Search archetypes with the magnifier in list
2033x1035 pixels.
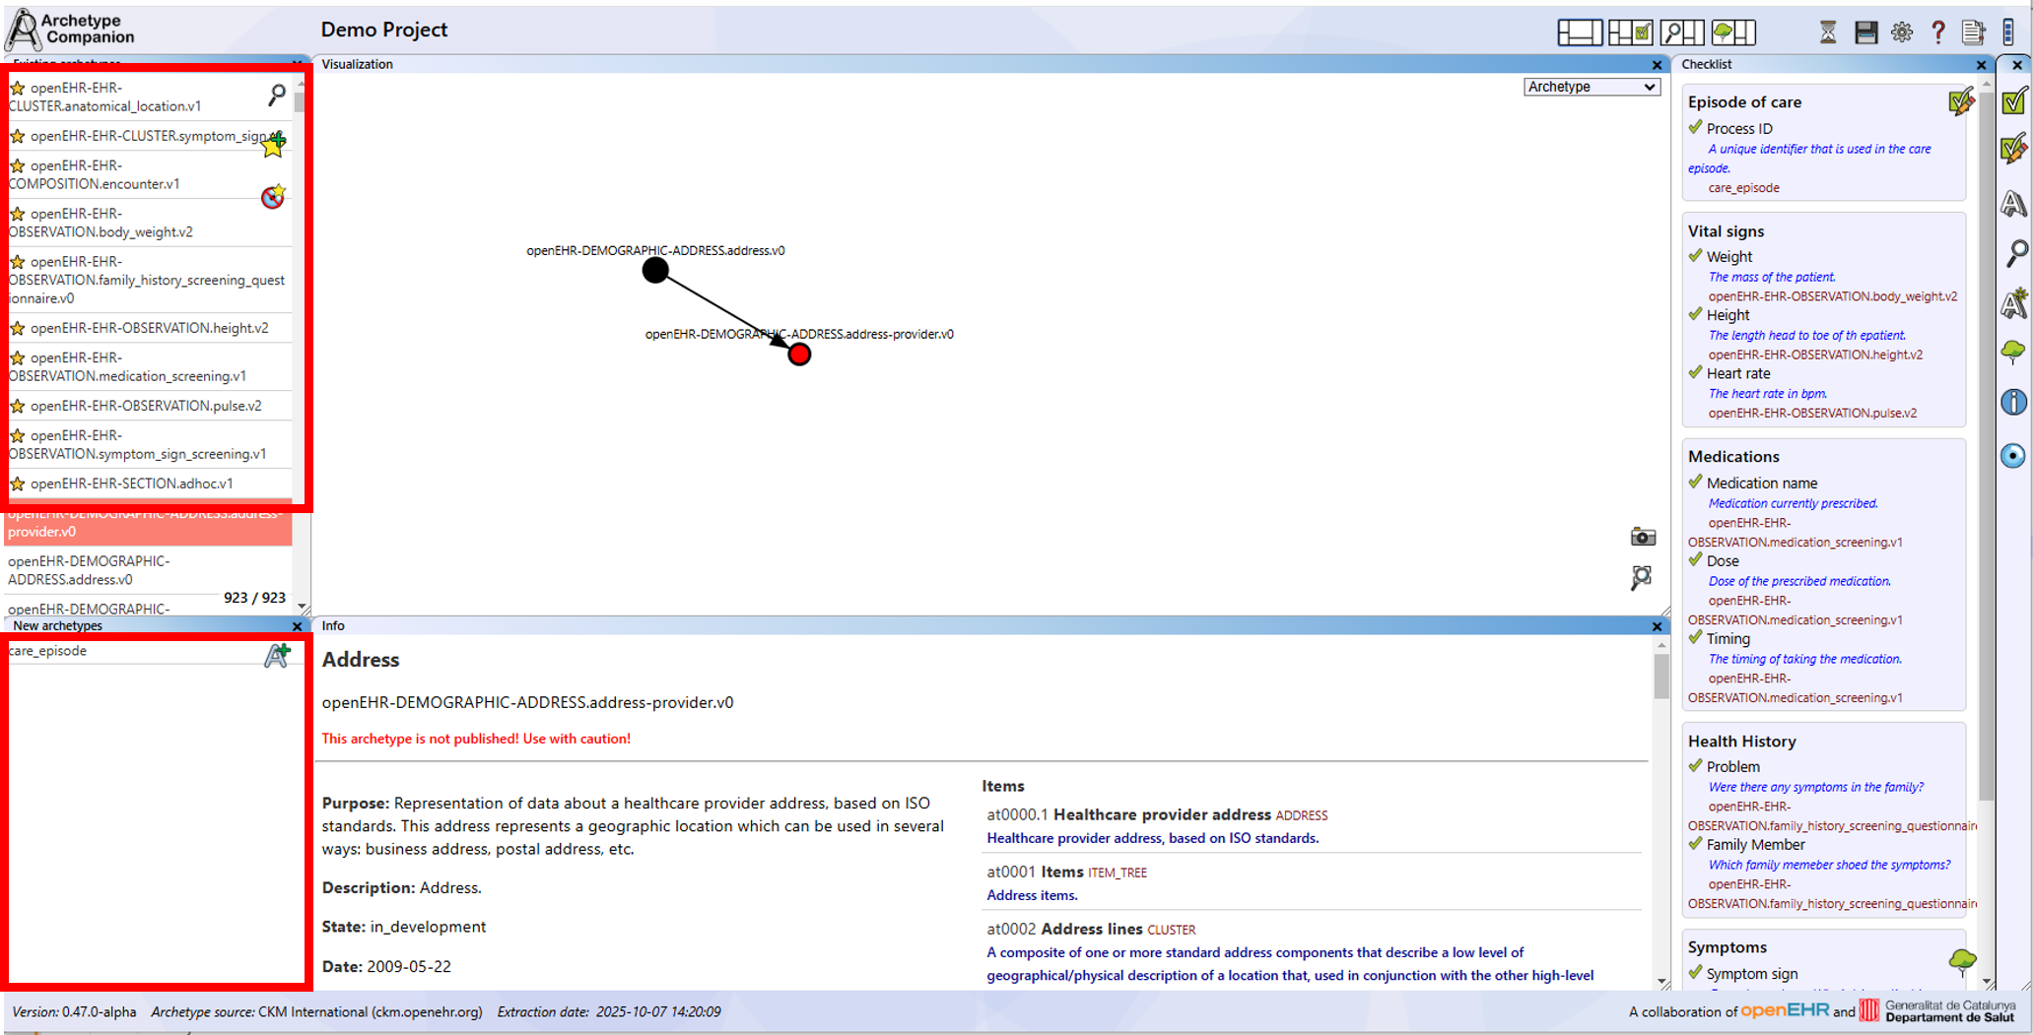pyautogui.click(x=277, y=95)
